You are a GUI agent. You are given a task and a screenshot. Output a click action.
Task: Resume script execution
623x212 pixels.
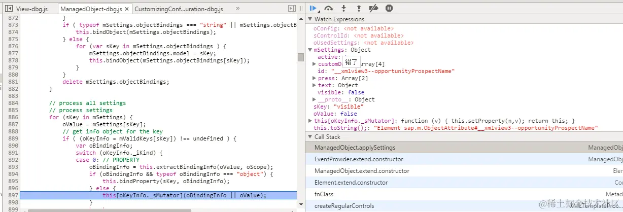point(314,8)
